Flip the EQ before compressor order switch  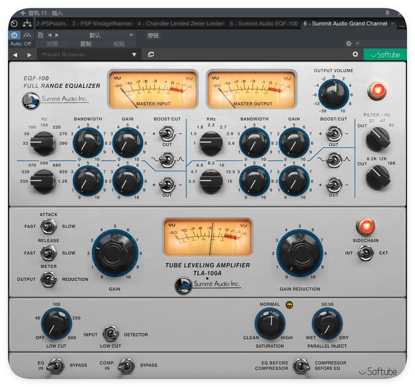301,366
